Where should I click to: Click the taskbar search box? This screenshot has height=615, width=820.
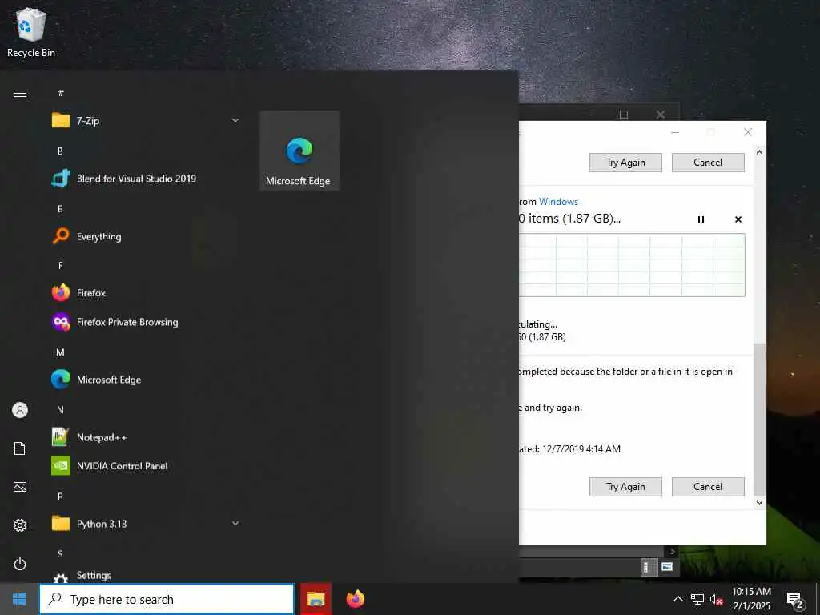[x=167, y=599]
